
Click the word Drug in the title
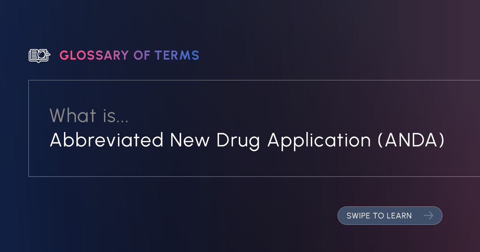pyautogui.click(x=238, y=140)
